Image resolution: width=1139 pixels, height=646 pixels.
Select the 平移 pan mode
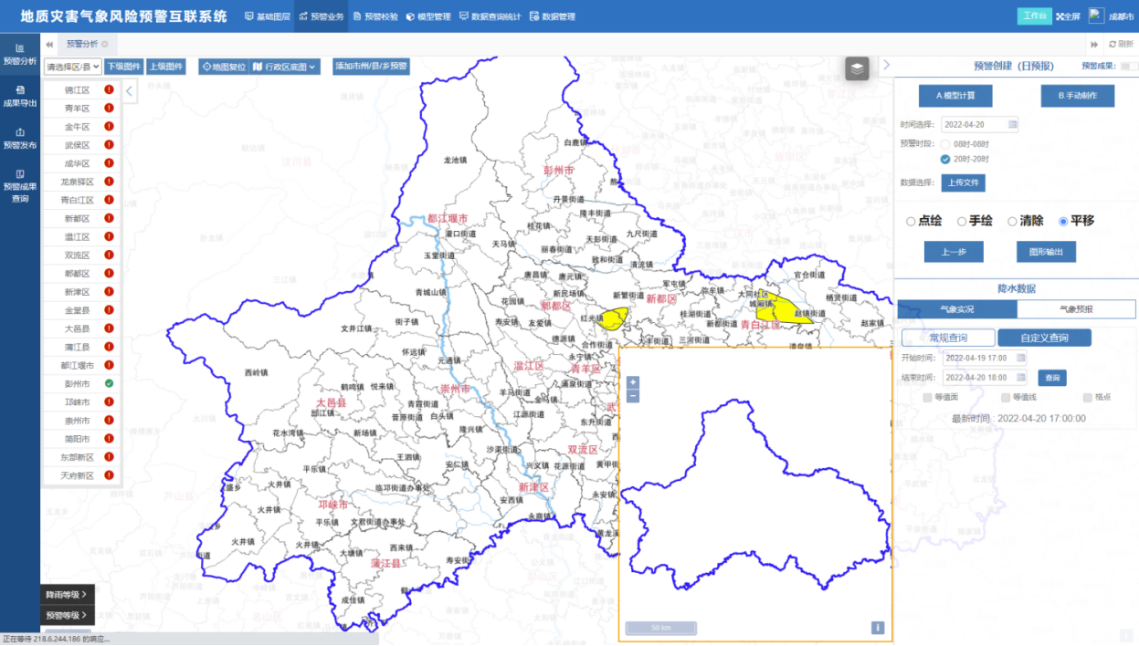[1063, 221]
